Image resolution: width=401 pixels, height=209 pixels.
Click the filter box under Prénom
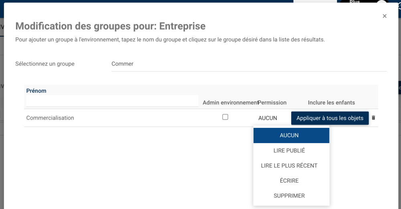(x=112, y=101)
